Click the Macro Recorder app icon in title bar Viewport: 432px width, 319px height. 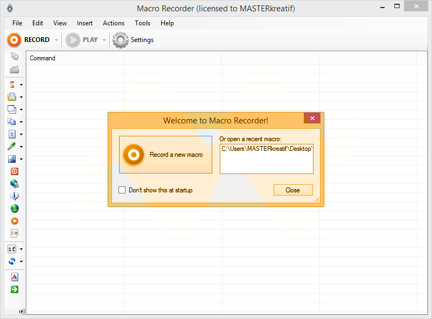[10, 8]
